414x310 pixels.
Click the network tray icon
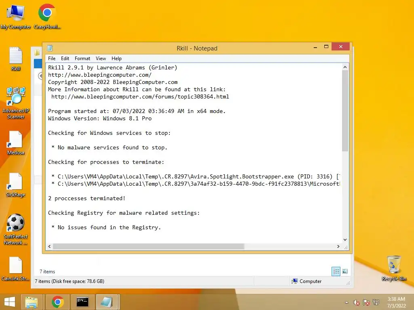click(376, 302)
